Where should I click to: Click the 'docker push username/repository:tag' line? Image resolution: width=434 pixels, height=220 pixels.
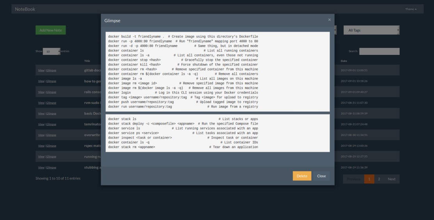183,102
